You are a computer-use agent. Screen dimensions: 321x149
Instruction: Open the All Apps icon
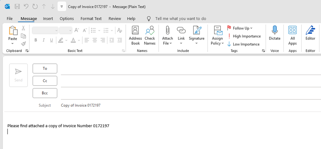292,35
